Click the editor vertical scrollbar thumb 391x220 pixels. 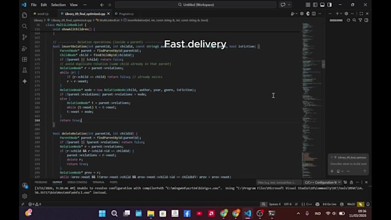323,64
